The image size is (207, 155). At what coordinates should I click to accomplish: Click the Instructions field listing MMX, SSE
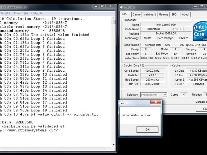[174, 58]
